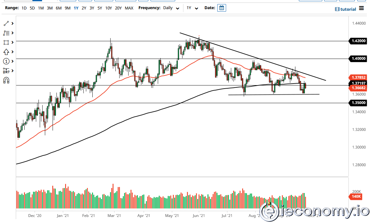This screenshot has width=370, height=222.
Task: Click the 140K volume marker label
Action: pos(355,196)
